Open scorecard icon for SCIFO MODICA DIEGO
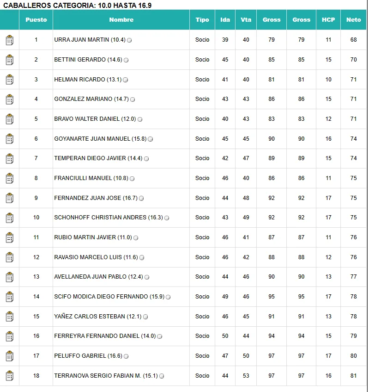Screen dimensions: 369x392 tap(10, 297)
